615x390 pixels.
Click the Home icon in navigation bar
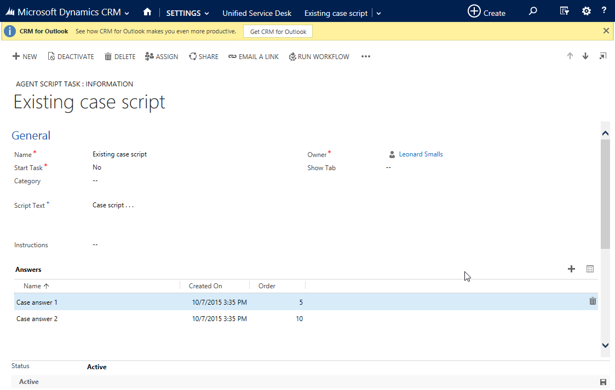click(147, 12)
